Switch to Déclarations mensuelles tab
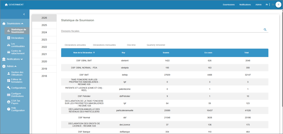Image resolution: width=283 pixels, height=134 pixels. tap(104, 45)
